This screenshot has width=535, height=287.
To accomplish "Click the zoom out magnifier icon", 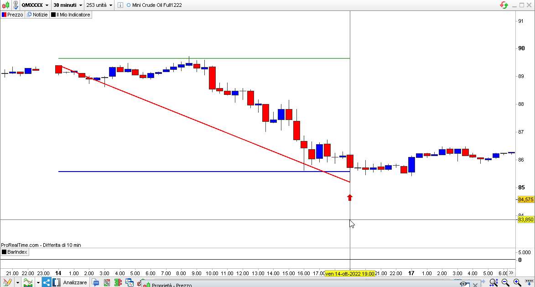I will click(505, 282).
